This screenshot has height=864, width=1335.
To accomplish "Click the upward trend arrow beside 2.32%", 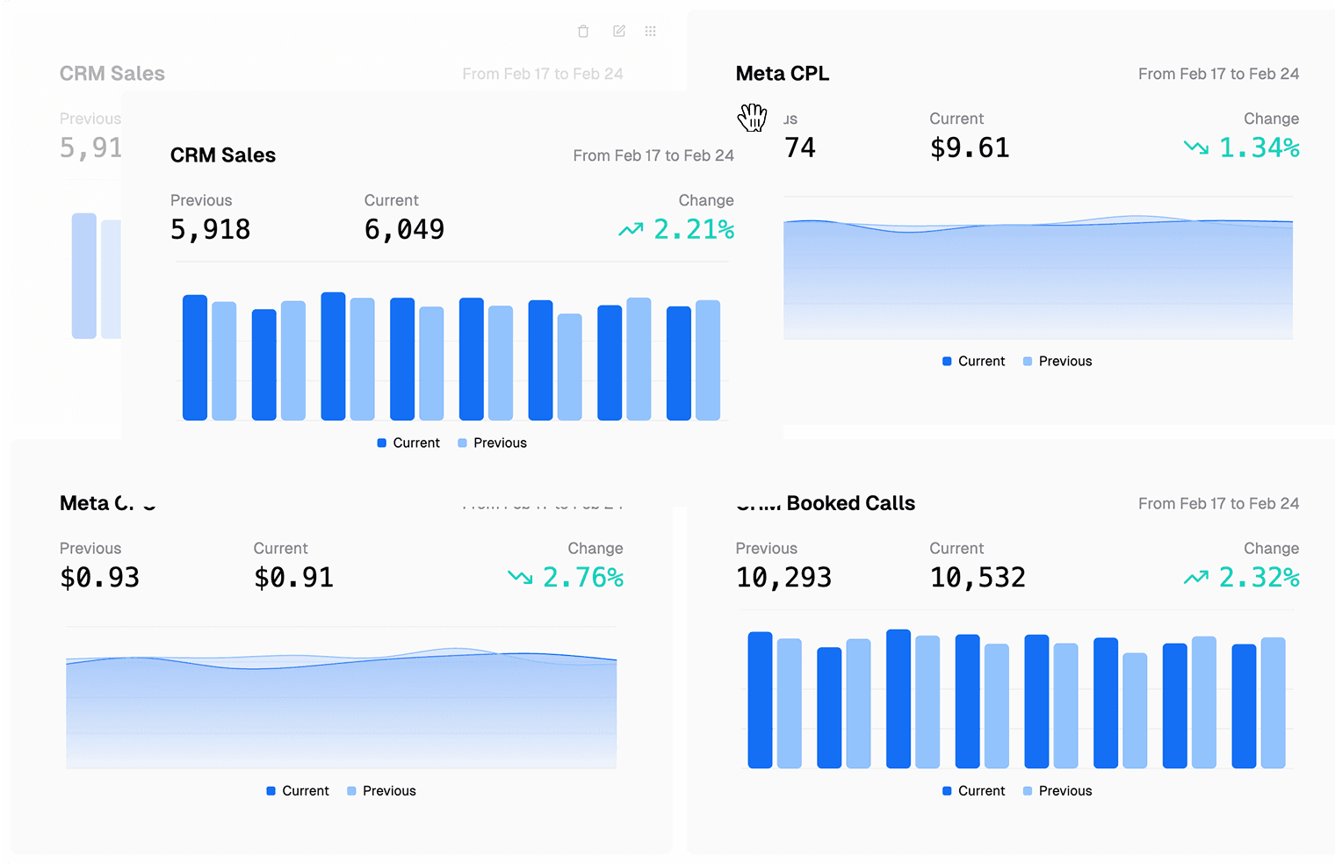I will [x=1196, y=578].
